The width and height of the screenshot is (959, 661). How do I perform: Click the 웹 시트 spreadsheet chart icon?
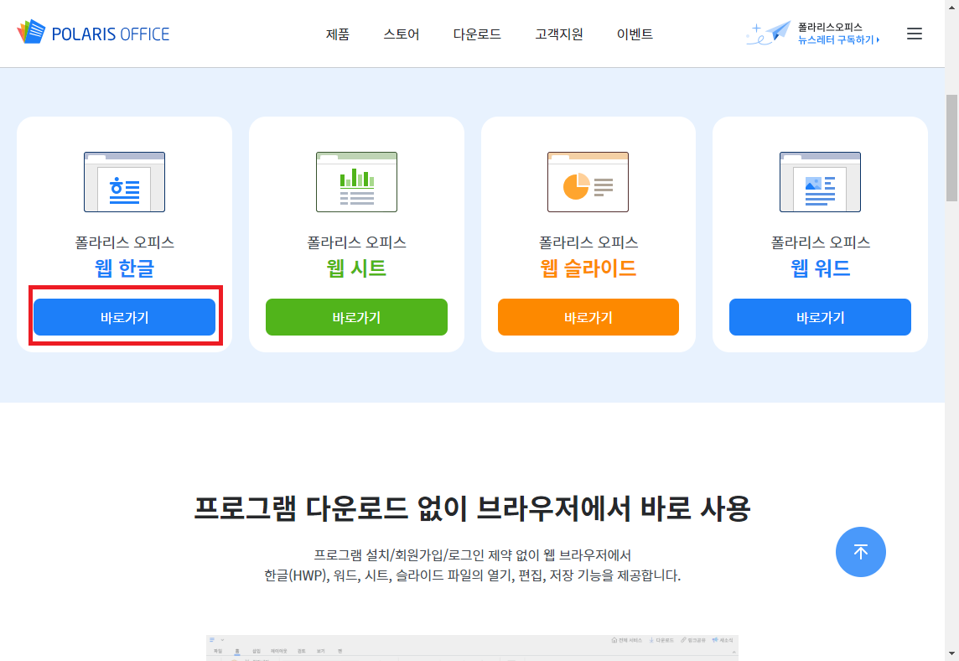[x=356, y=181]
